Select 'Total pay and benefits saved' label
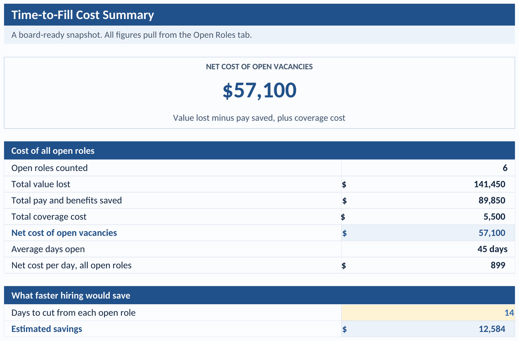 [66, 200]
